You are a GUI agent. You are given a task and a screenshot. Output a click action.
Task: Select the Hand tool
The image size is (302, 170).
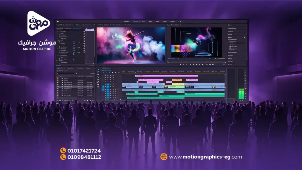click(98, 85)
